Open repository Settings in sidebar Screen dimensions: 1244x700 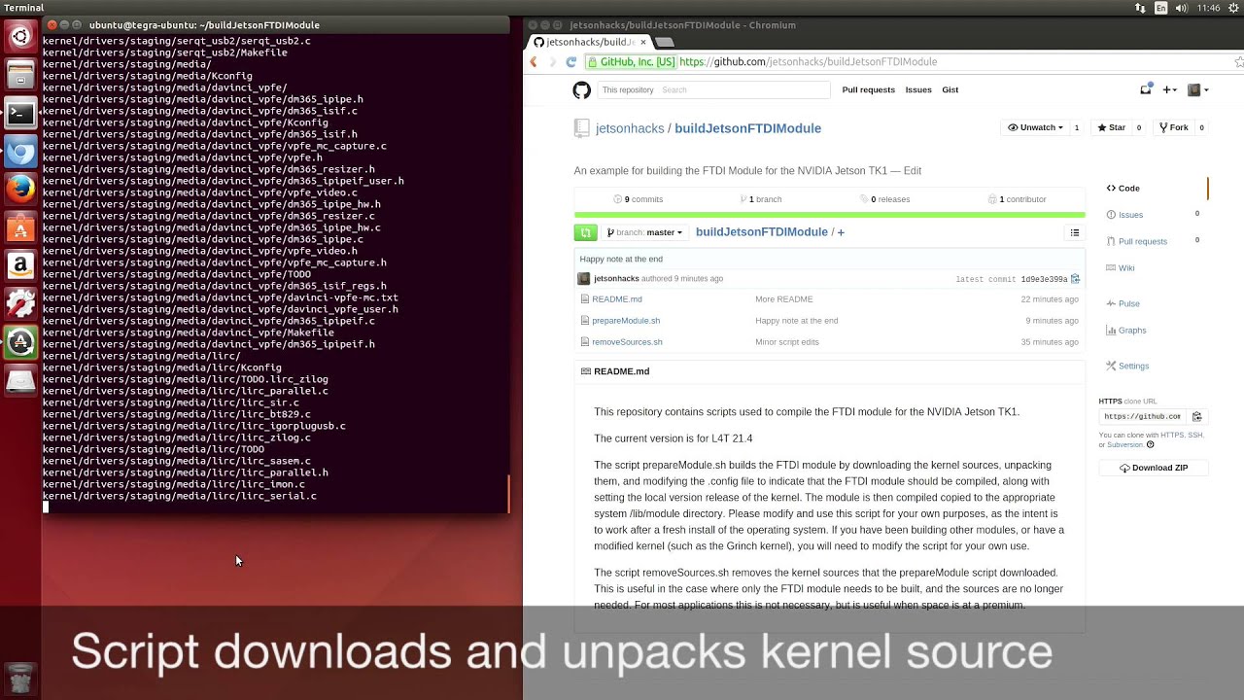pos(1127,366)
